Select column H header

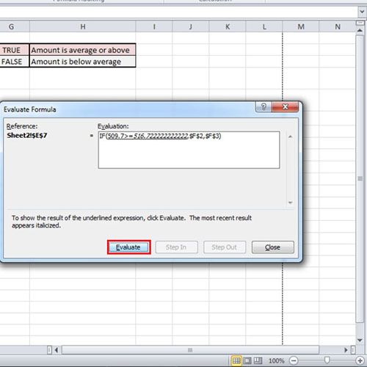tap(83, 26)
